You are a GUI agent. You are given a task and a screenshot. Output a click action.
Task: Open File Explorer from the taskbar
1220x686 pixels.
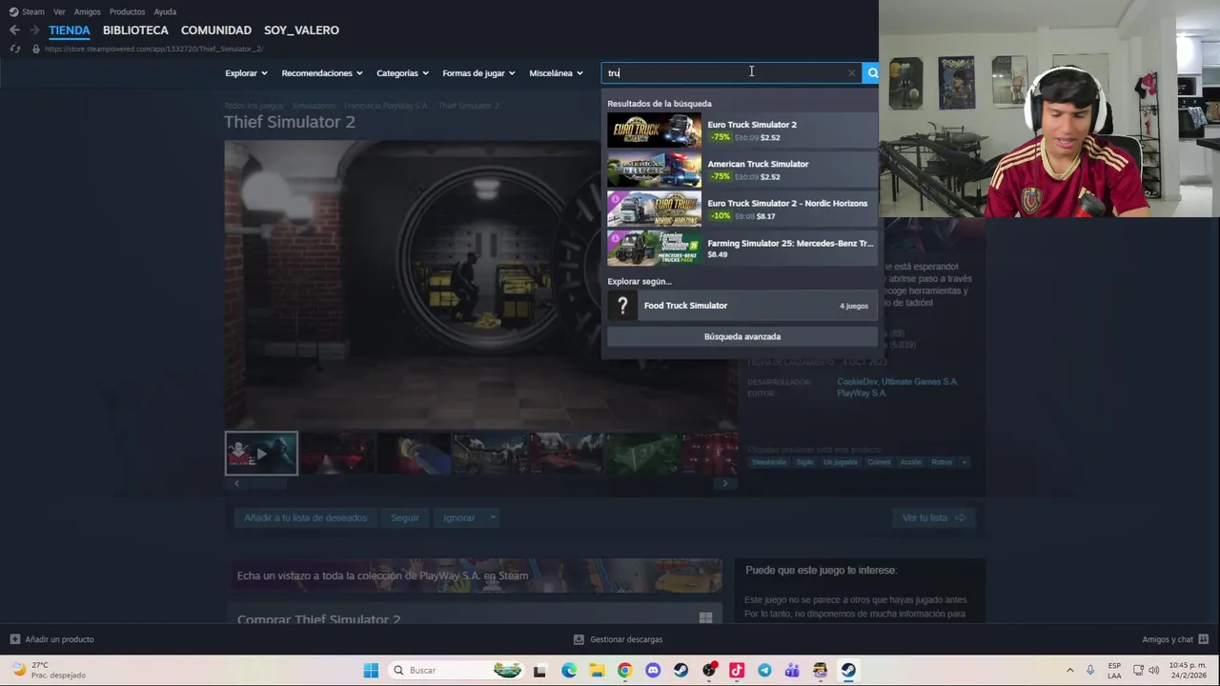point(597,671)
